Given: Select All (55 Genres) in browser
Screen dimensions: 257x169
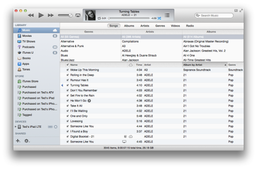Looking at the screenshot, I should [90, 37].
